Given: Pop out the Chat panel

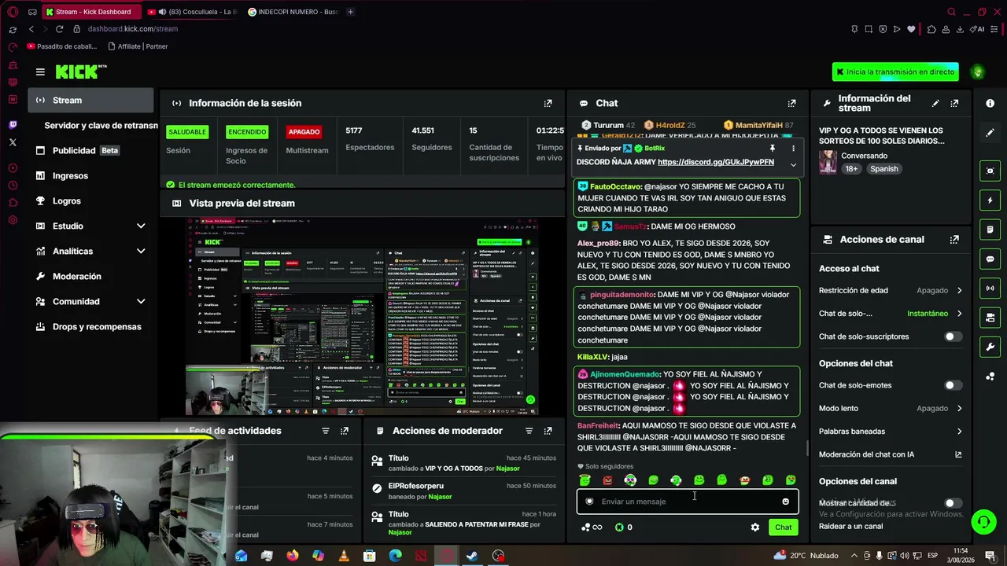Looking at the screenshot, I should tap(791, 103).
